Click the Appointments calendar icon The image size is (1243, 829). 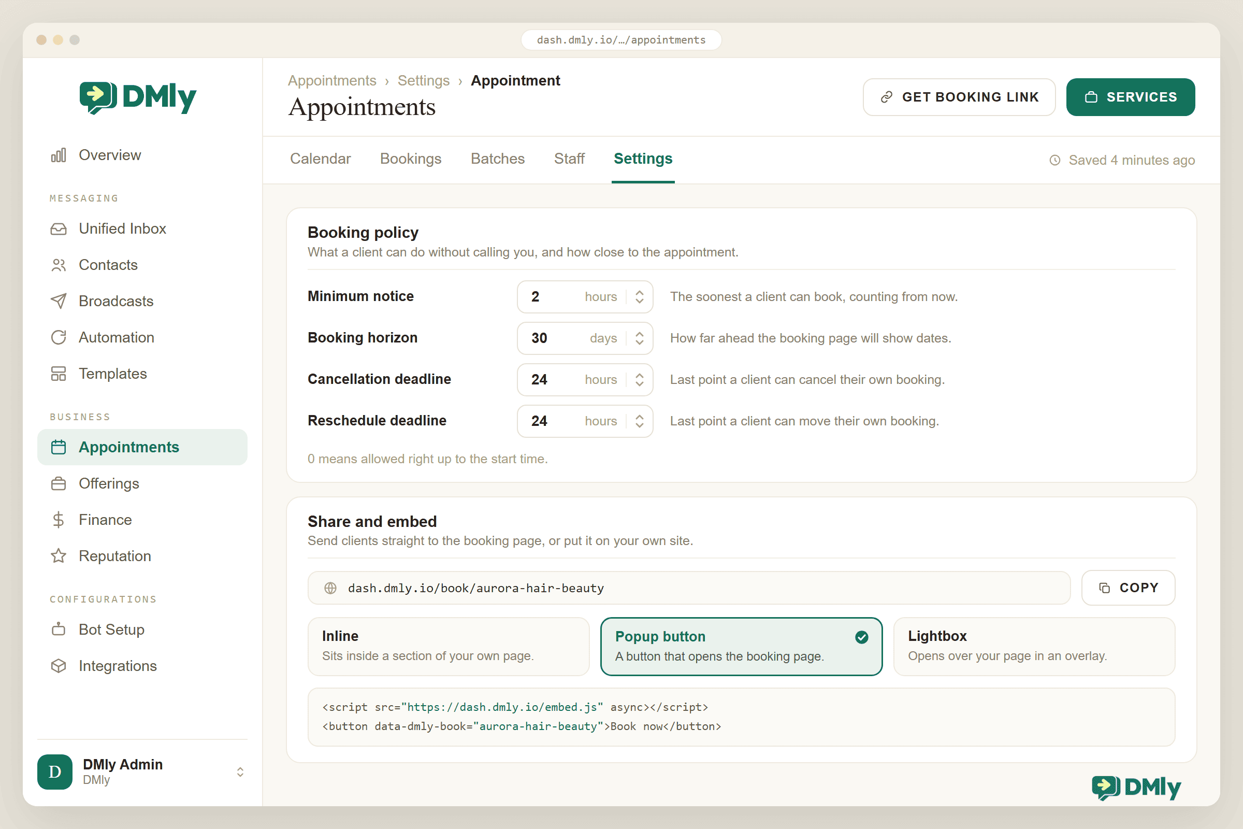click(59, 447)
